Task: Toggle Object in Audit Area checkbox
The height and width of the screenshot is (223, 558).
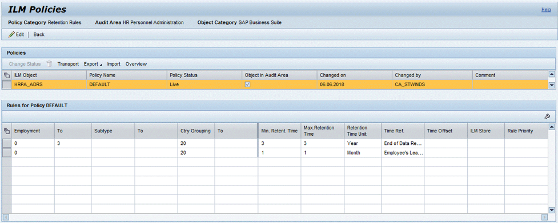Action: coord(248,85)
